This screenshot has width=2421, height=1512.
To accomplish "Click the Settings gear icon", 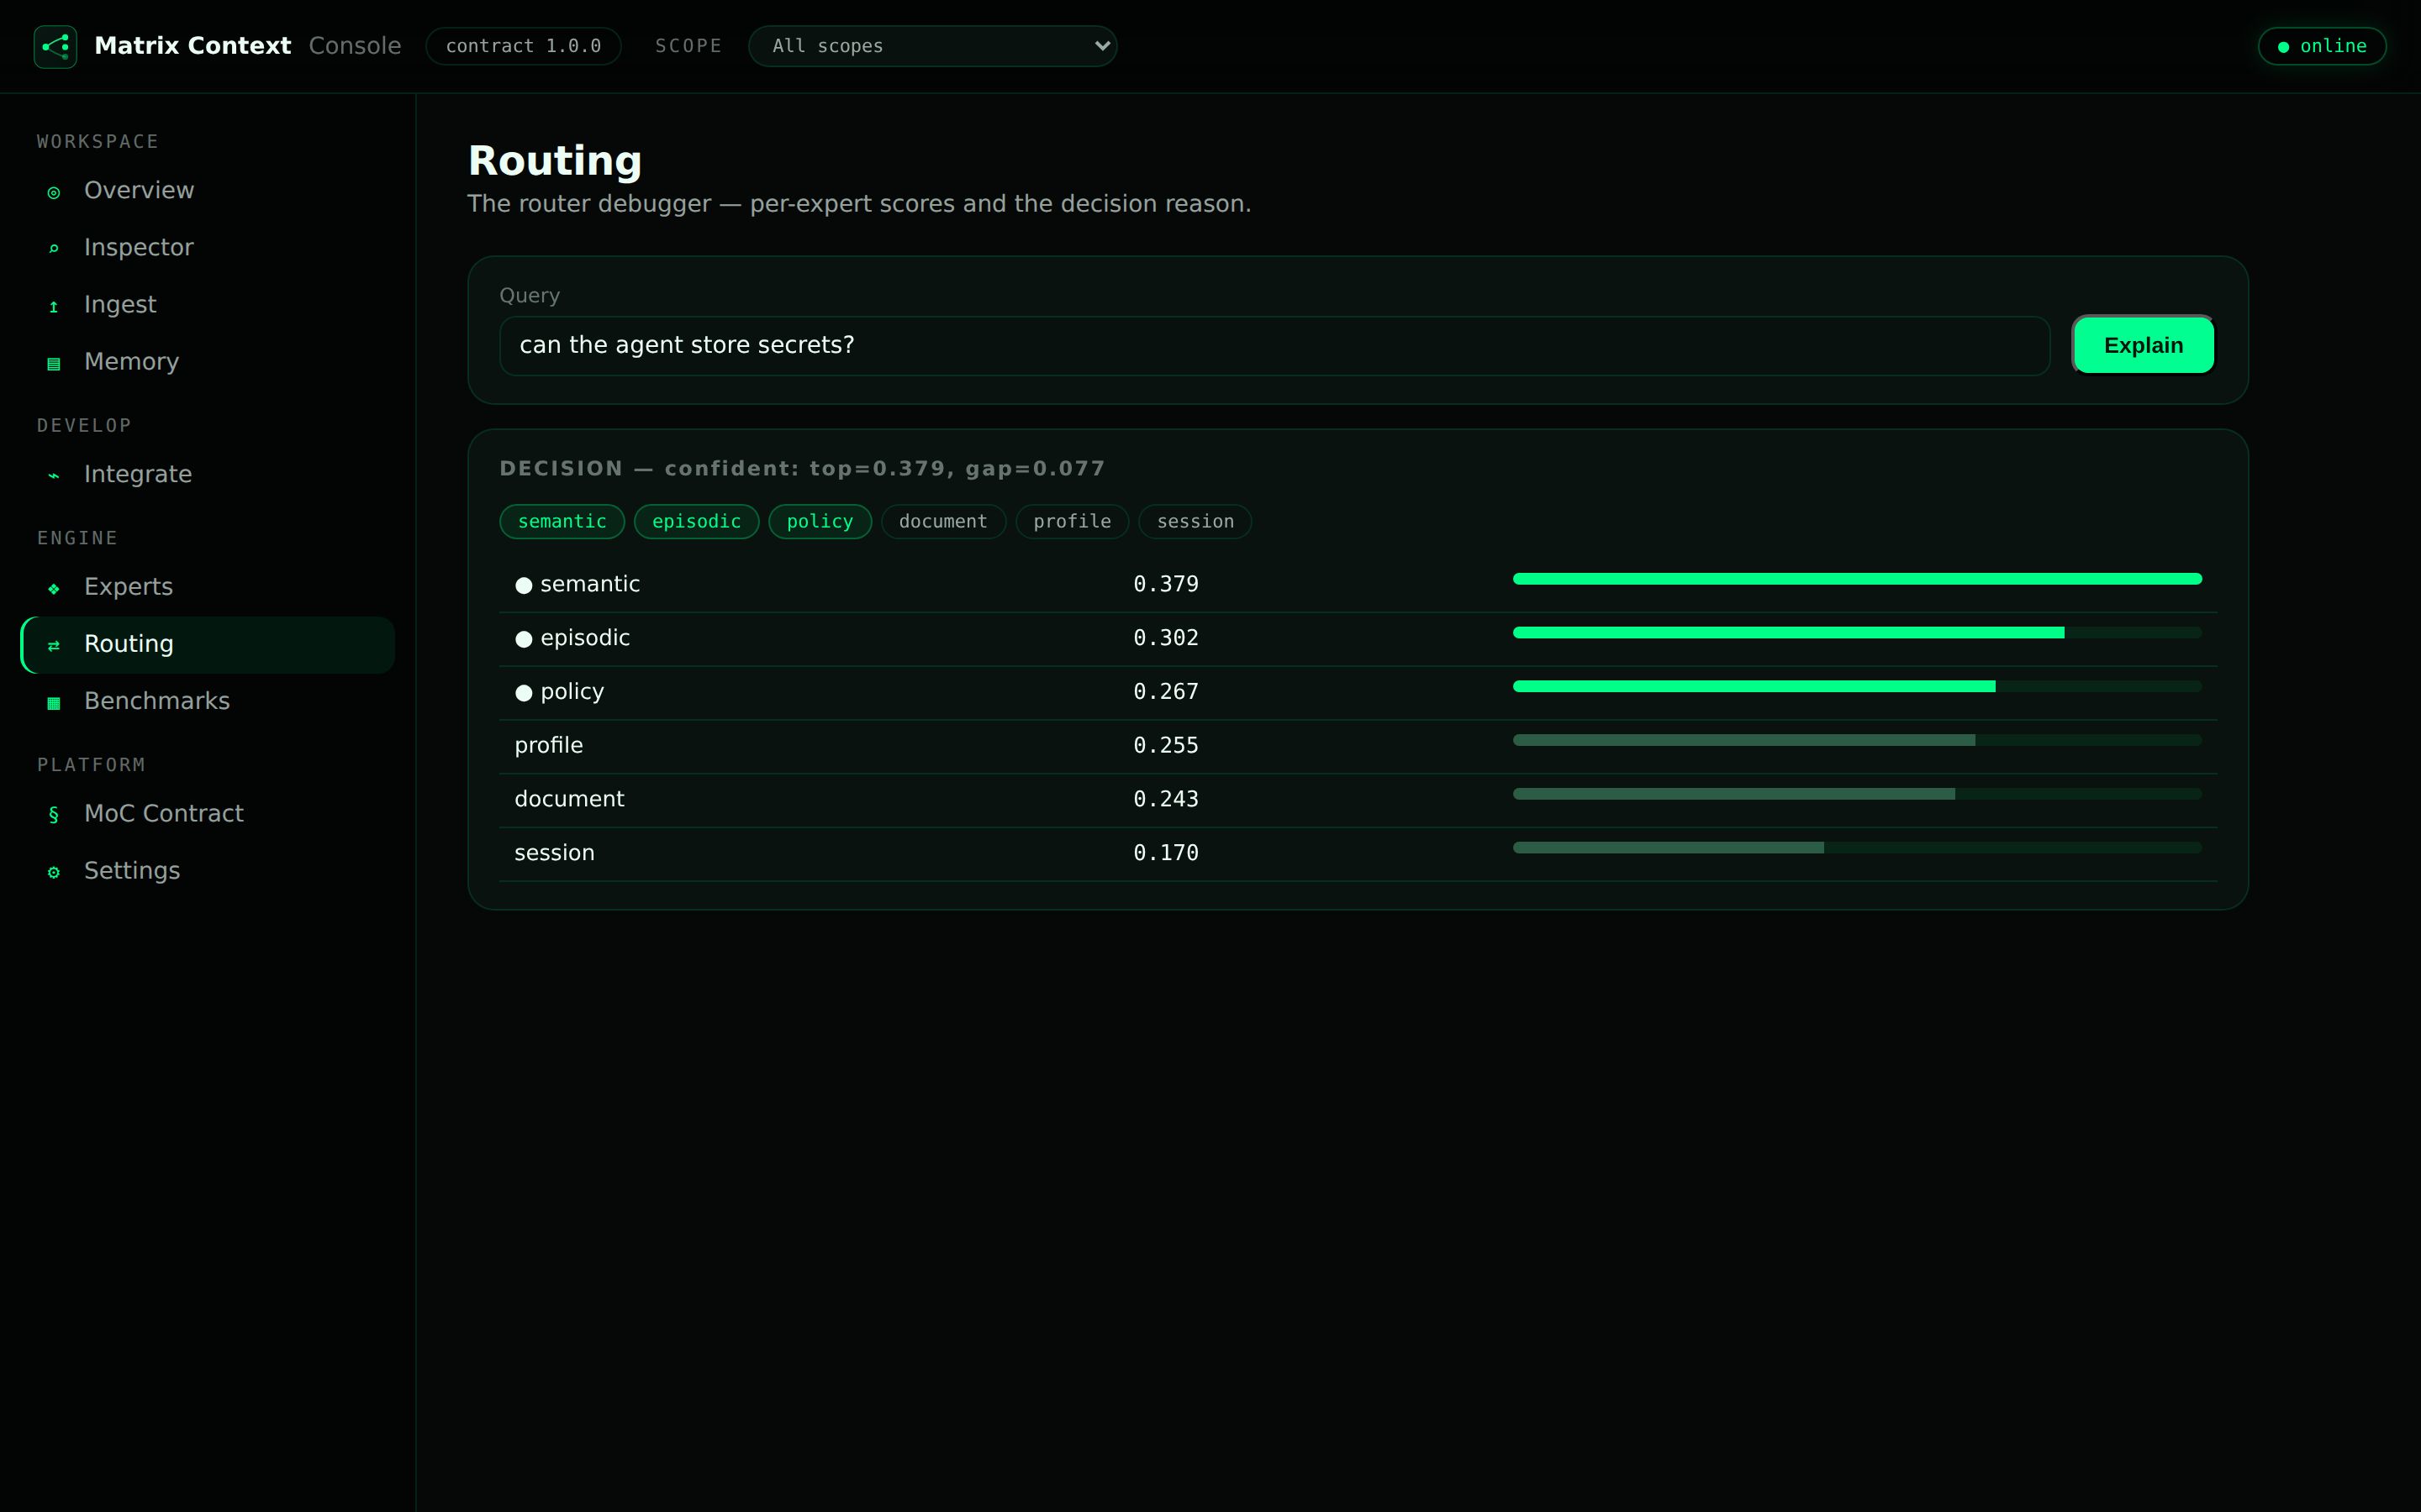I will (54, 872).
